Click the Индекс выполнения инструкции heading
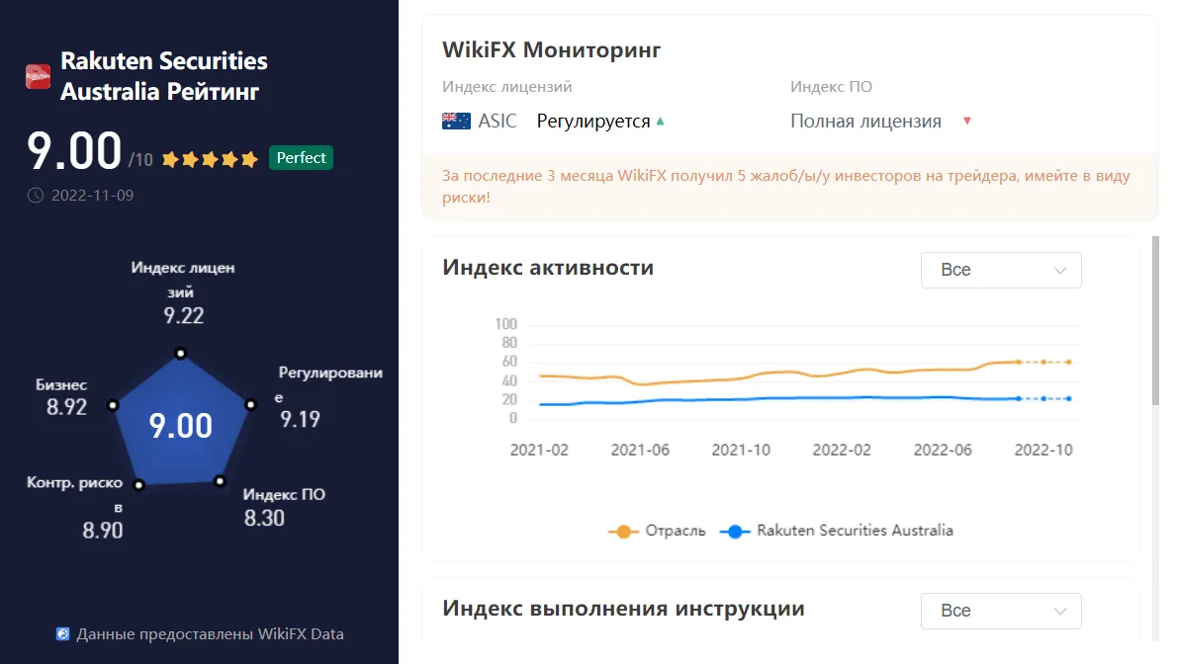This screenshot has width=1177, height=664. [x=623, y=608]
